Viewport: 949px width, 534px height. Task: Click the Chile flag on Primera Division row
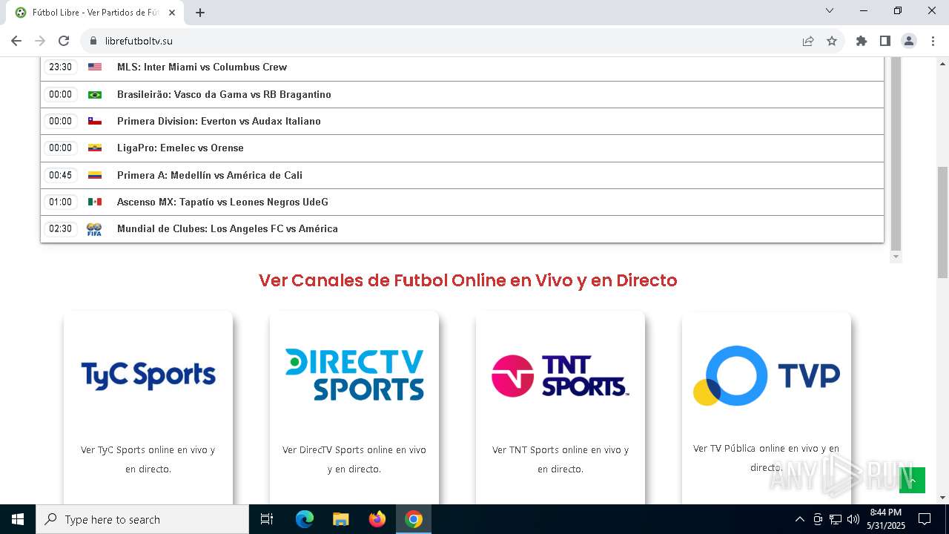95,121
